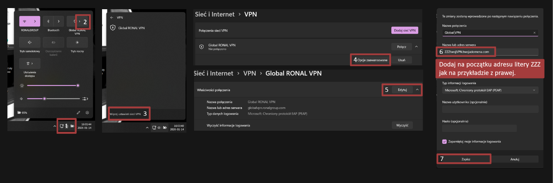Click the Microsoft: Chroniony protokół EAP (PEAP) value

pos(277,114)
